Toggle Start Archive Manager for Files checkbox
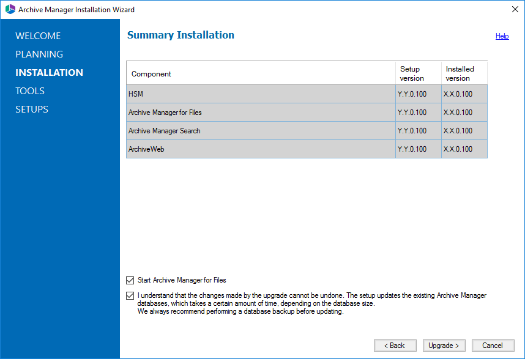This screenshot has width=525, height=359. tap(130, 281)
